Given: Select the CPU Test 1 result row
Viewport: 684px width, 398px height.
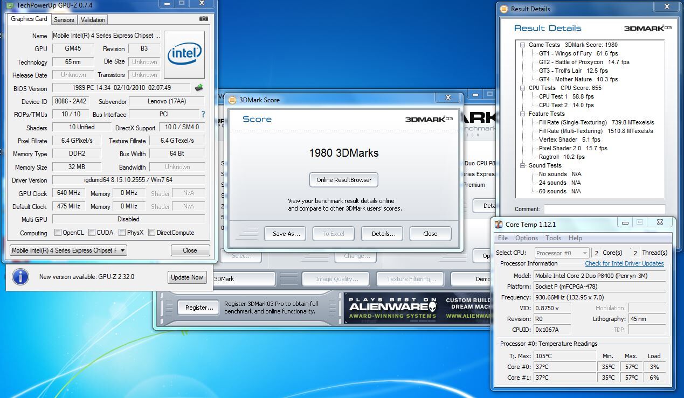Looking at the screenshot, I should (x=566, y=96).
